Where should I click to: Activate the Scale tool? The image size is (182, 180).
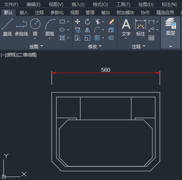pyautogui.click(x=87, y=38)
